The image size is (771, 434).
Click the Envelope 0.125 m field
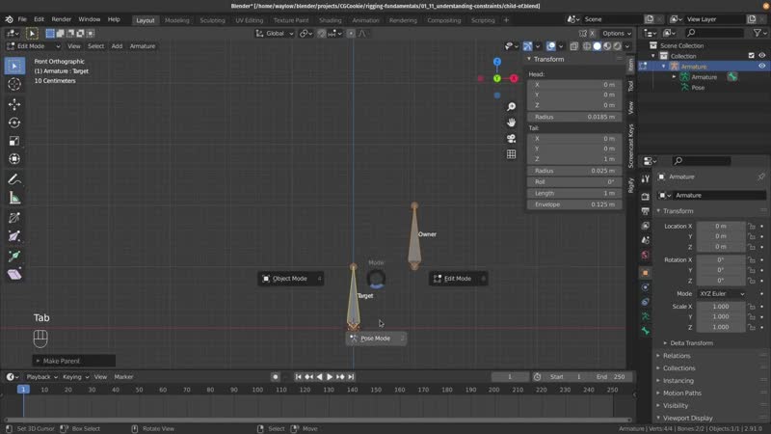point(574,204)
